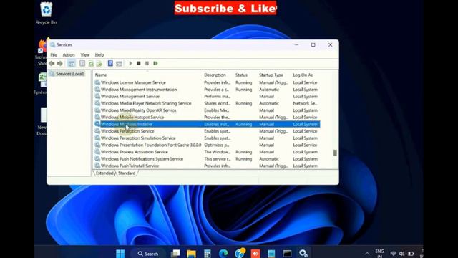Click the Refresh toolbar icon

click(x=91, y=63)
